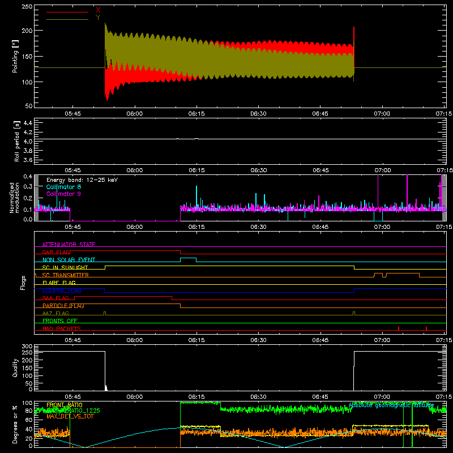Click 06:15 tick under Roll period plot
453x453 pixels.
(x=196, y=170)
